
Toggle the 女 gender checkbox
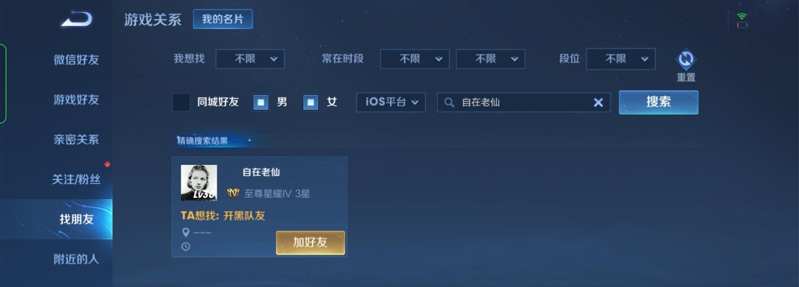click(311, 102)
